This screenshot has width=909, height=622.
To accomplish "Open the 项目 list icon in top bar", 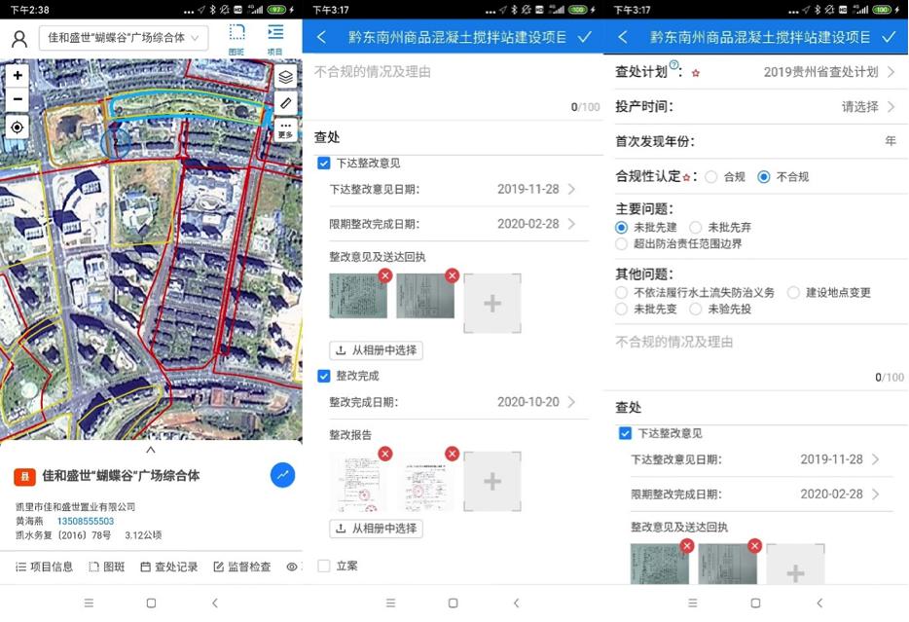I will coord(275,39).
